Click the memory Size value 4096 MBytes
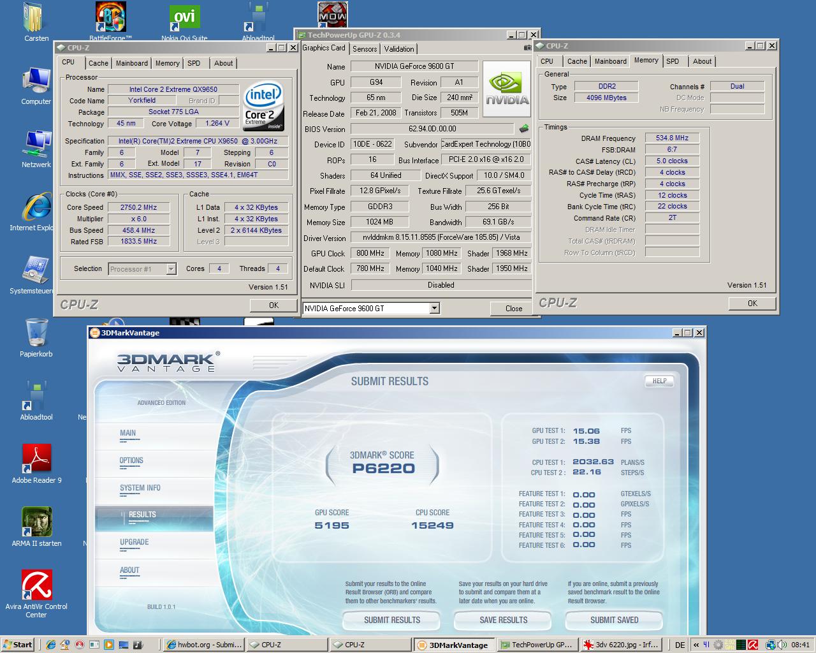The width and height of the screenshot is (816, 653). click(606, 98)
